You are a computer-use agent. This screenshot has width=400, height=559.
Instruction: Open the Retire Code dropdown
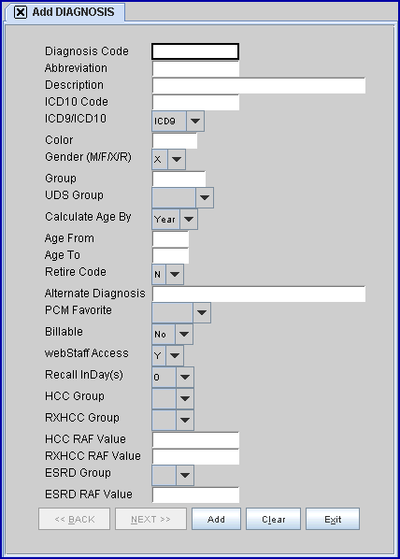[x=175, y=274]
